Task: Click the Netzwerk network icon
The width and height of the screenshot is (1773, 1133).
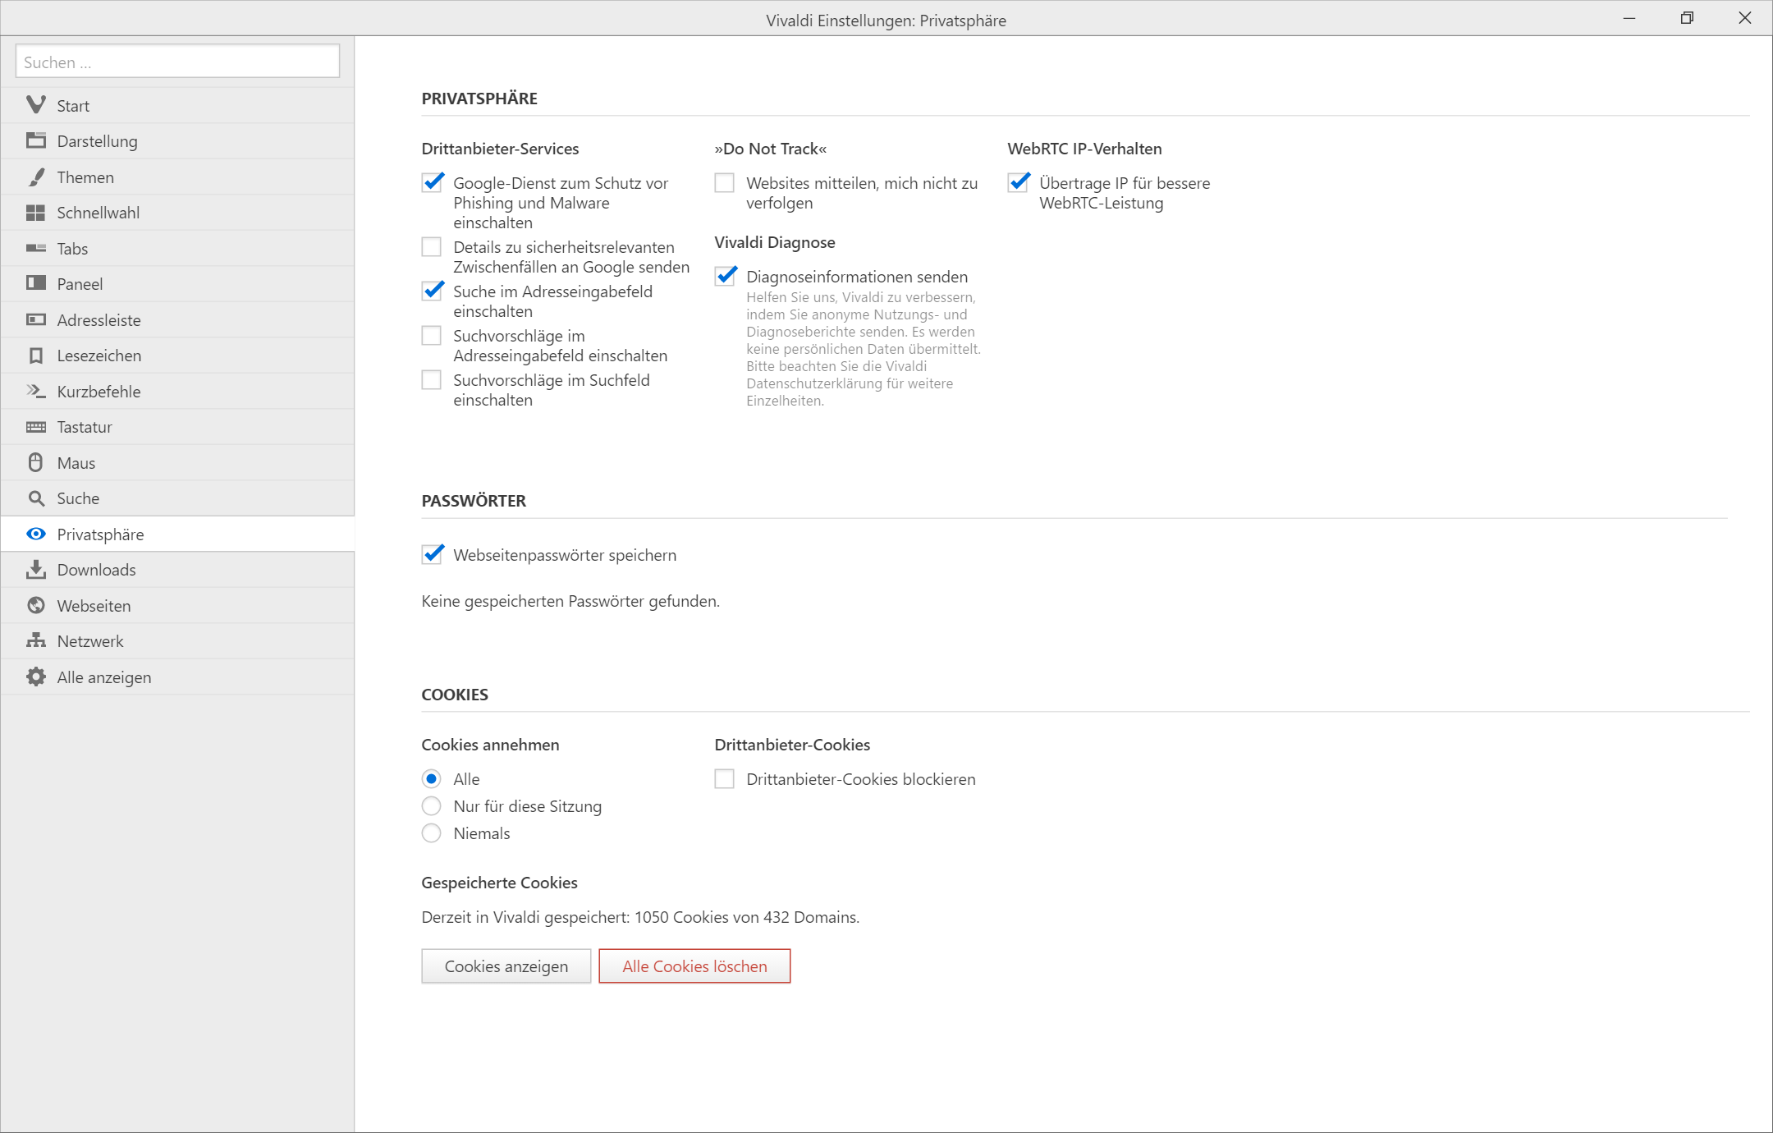Action: tap(35, 640)
